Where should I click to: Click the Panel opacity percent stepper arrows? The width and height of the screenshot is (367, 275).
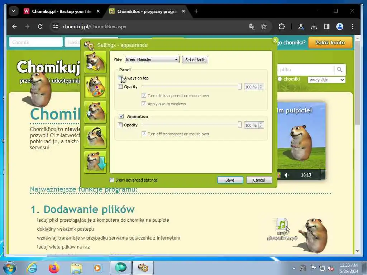click(x=261, y=87)
